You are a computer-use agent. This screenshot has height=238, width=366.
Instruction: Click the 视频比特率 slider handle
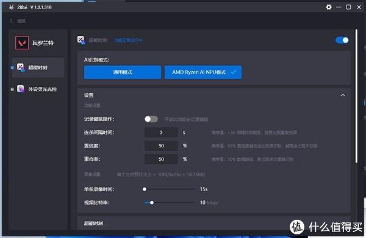tap(152, 203)
